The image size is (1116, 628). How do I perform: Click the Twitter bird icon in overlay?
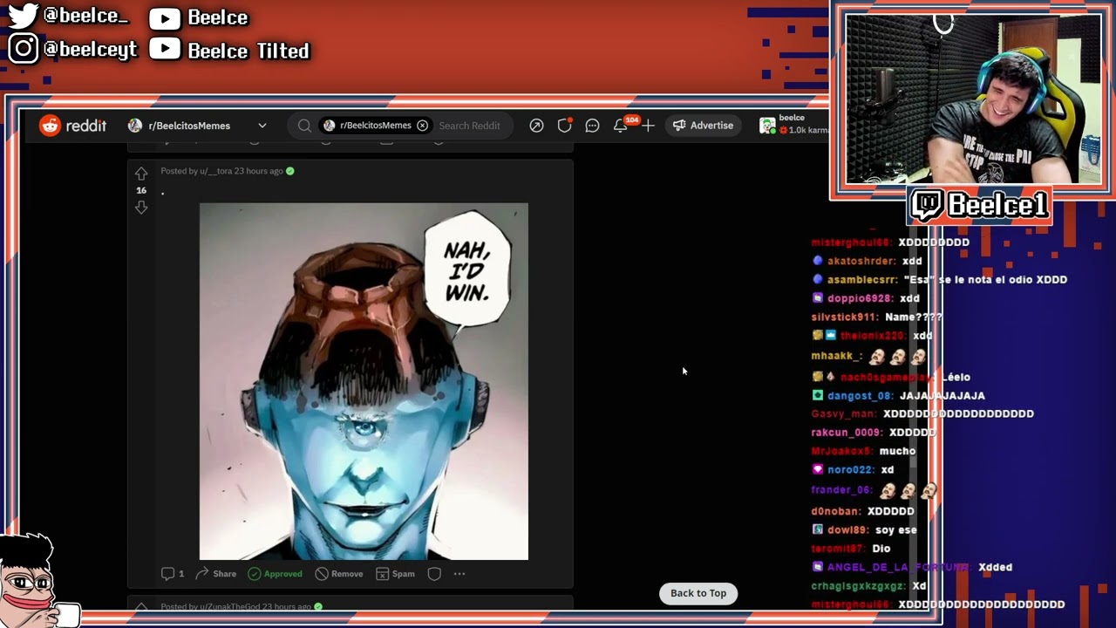[24, 17]
